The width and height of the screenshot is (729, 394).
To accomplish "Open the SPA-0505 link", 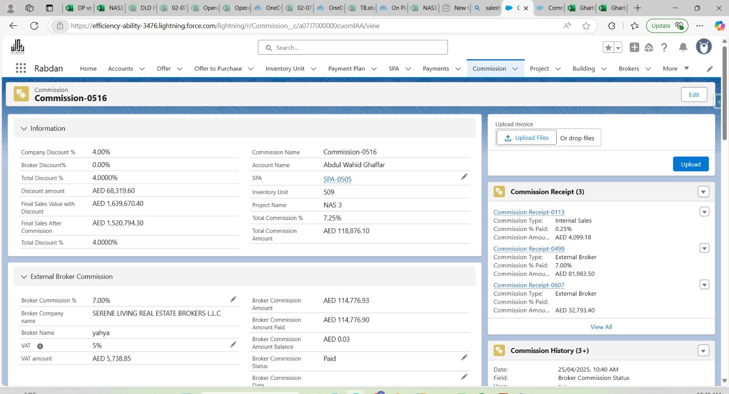I will point(337,179).
